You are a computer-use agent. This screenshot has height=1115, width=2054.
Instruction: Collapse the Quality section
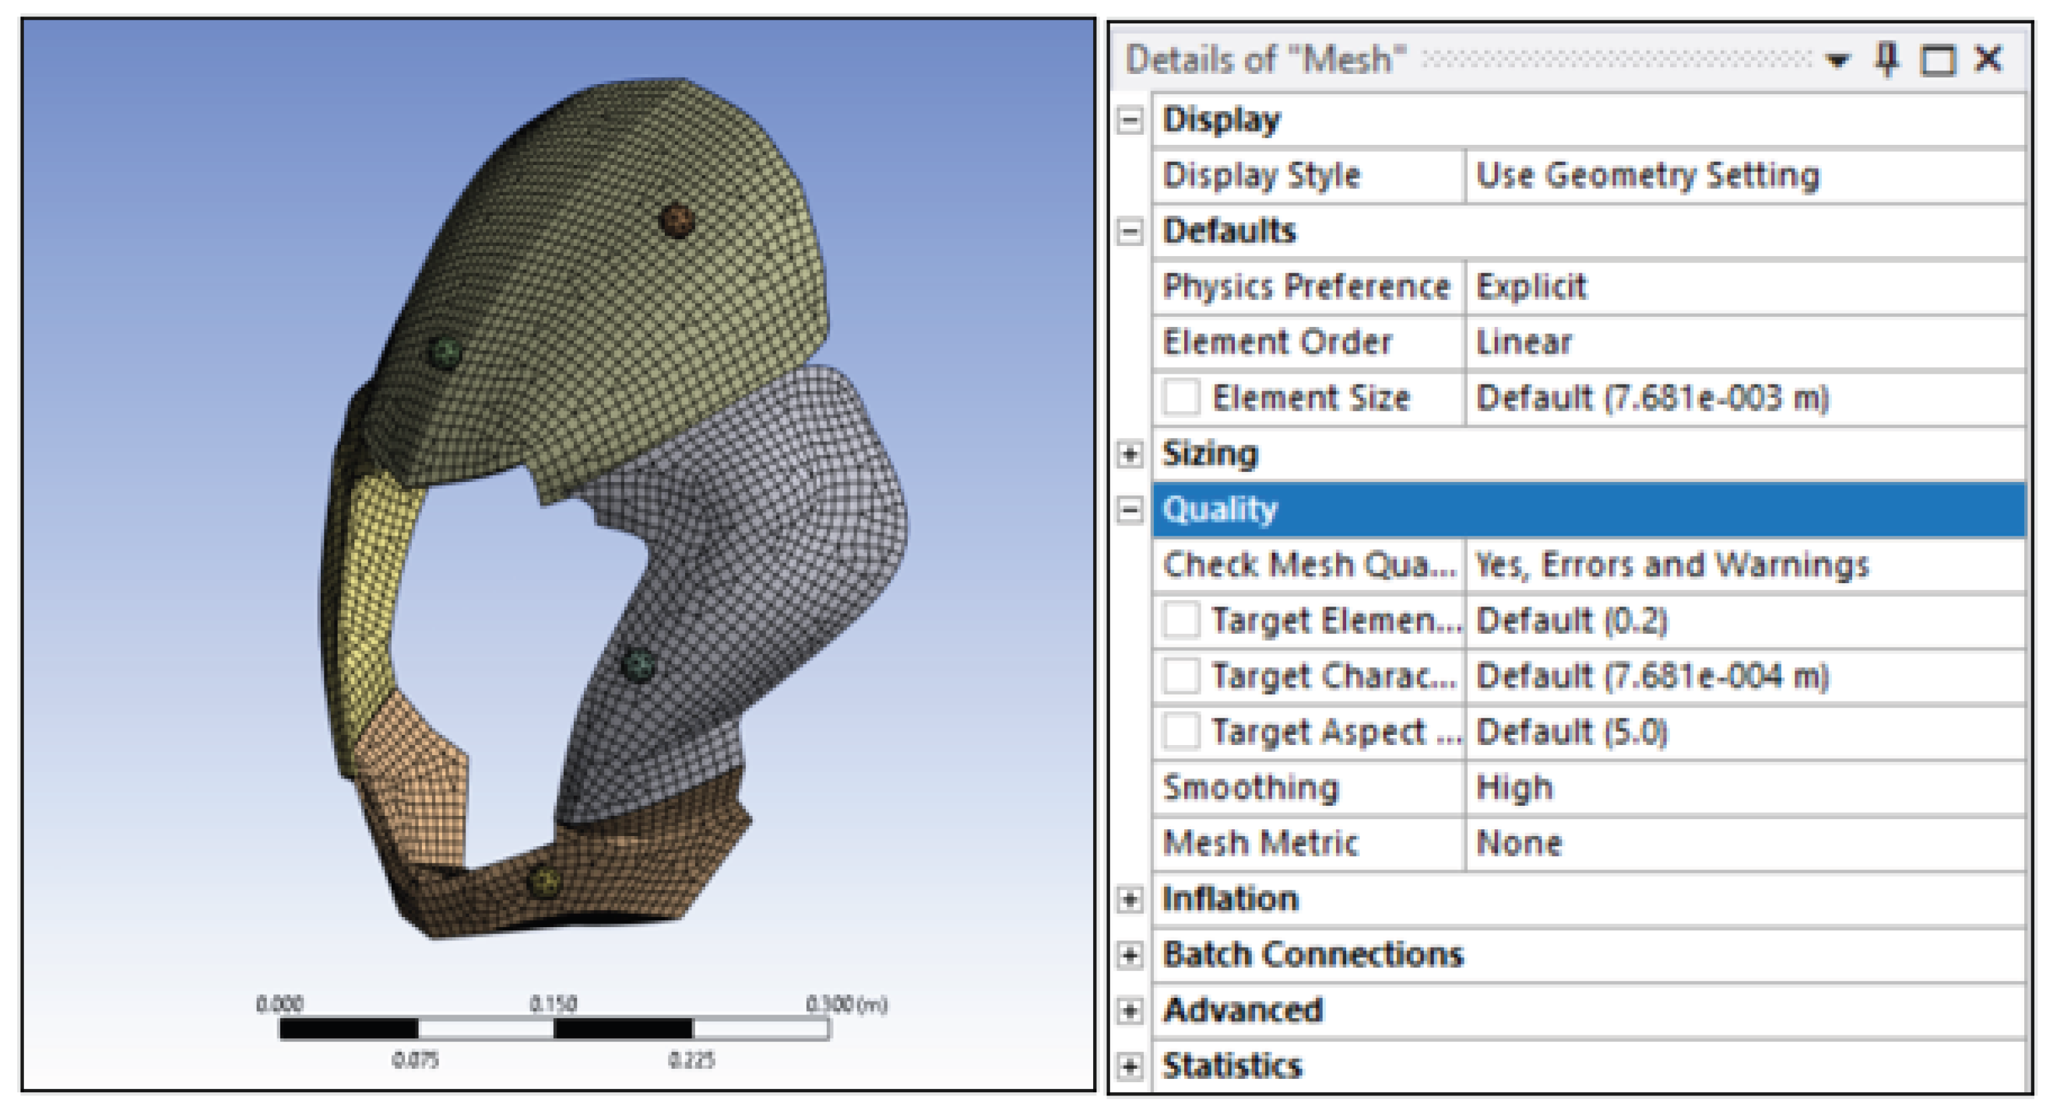(1129, 509)
